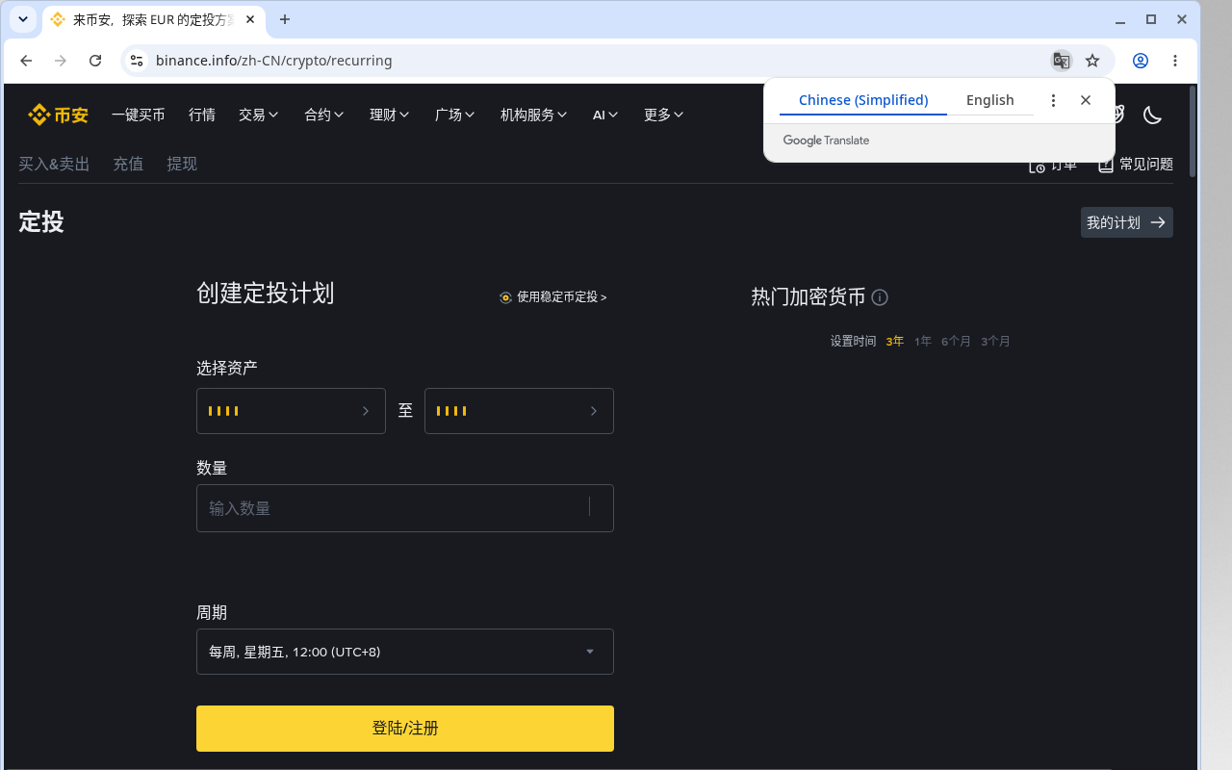Select the 3个月 time range
Viewport: 1232px width, 770px height.
point(995,341)
